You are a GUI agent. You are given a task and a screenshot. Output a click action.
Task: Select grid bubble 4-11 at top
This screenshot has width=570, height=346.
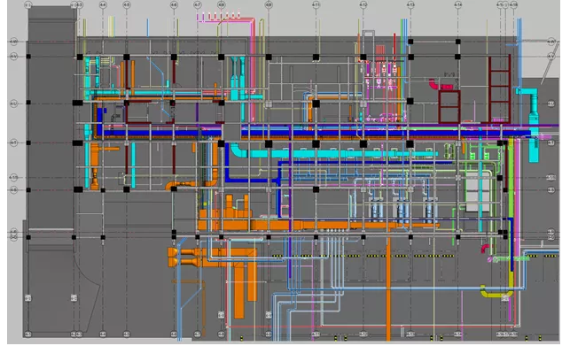coord(316,5)
